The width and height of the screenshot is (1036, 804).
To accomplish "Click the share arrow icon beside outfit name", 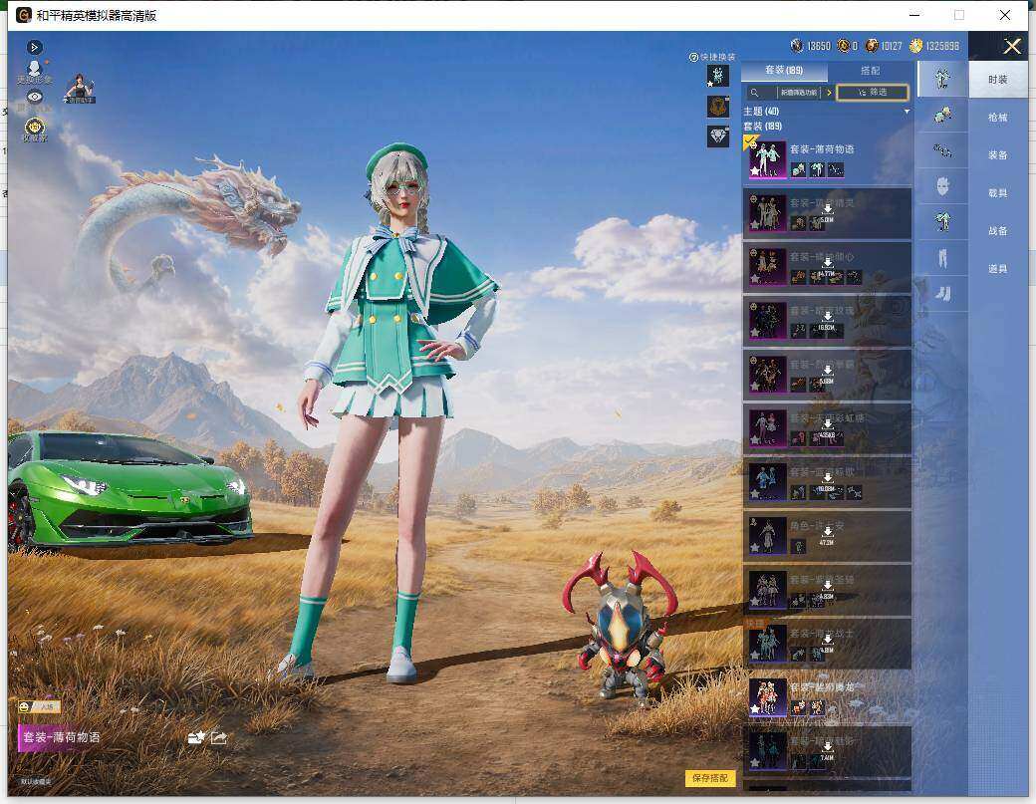I will point(219,738).
